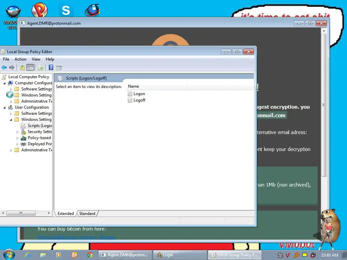
Task: Launch Google Chrome from taskbar
Action: (89, 255)
